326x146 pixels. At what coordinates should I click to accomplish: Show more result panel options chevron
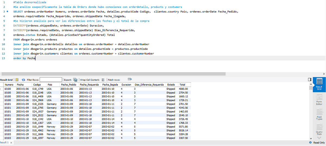pyautogui.click(x=319, y=138)
